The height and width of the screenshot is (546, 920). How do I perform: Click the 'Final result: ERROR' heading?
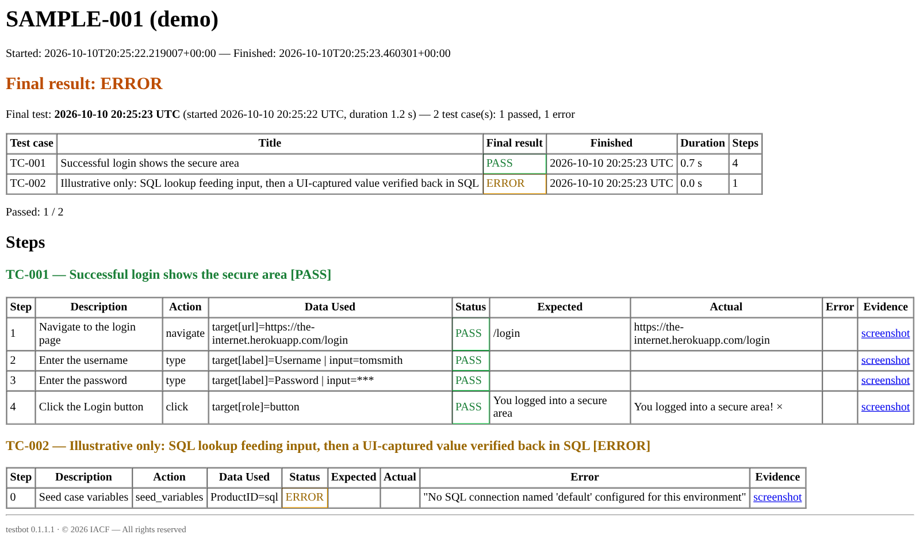tap(84, 83)
